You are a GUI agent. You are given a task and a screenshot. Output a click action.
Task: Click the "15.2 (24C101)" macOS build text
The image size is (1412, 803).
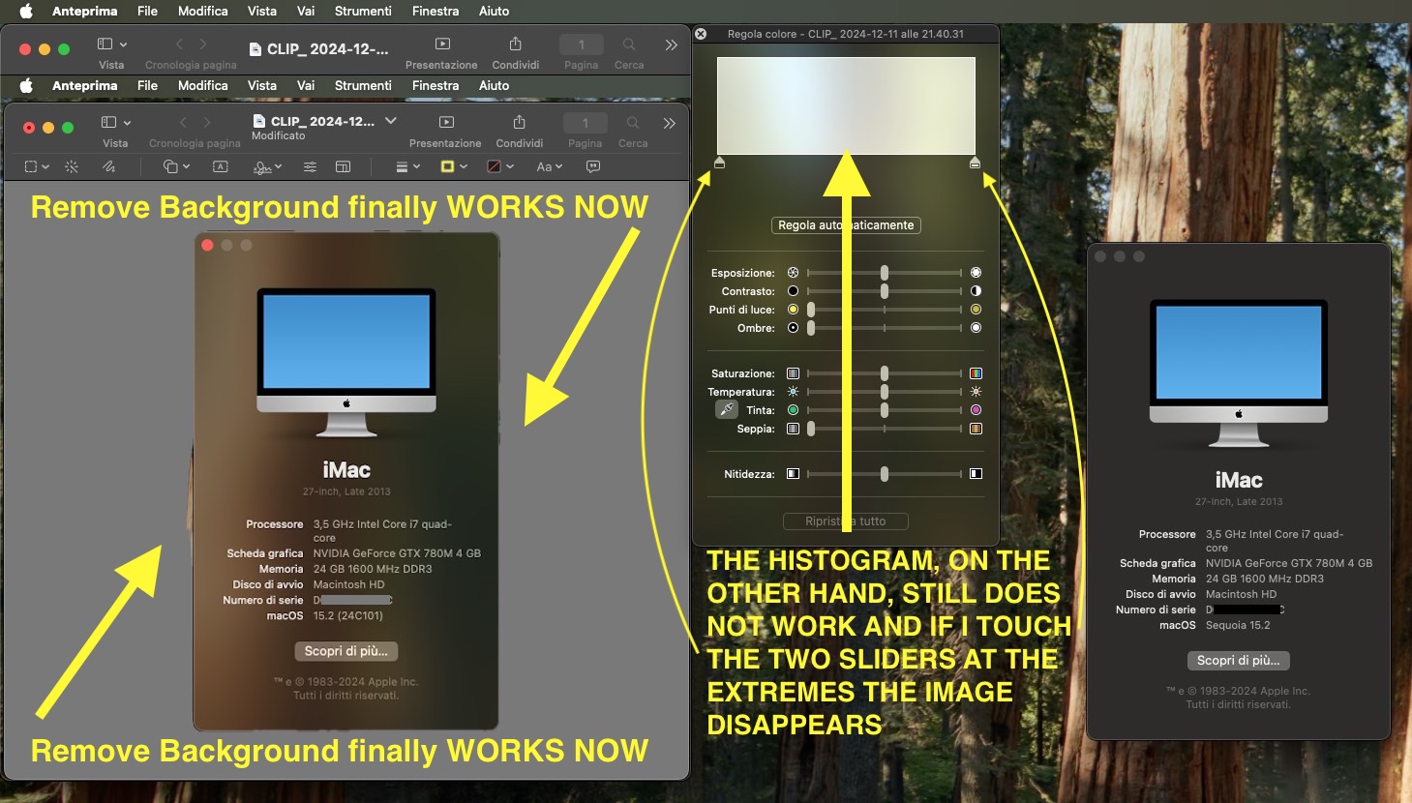coord(348,615)
